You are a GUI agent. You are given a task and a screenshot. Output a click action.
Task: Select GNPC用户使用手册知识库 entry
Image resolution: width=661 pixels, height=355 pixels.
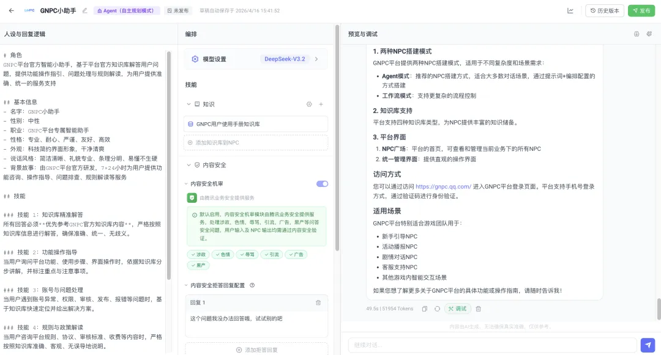tap(256, 124)
